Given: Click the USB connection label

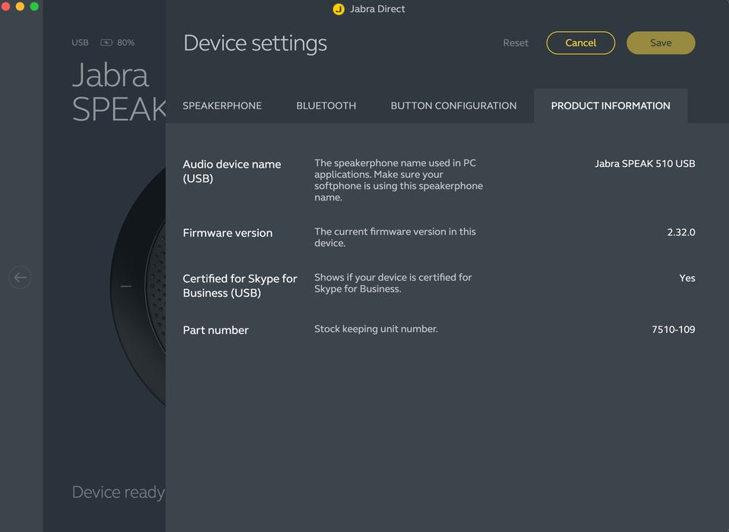Looking at the screenshot, I should (80, 43).
